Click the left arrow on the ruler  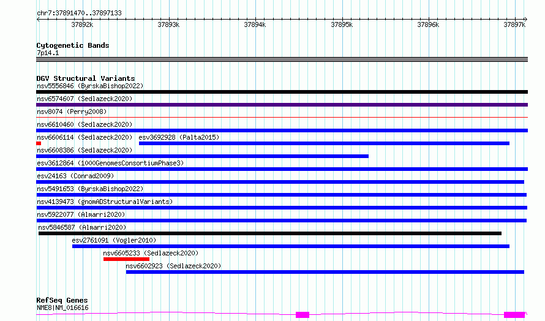(38, 20)
